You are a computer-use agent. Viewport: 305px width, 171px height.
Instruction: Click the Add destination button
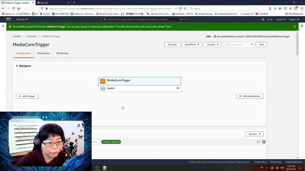[250, 96]
